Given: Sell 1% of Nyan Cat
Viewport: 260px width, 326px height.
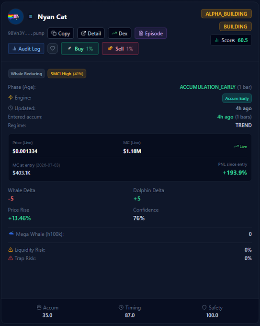Looking at the screenshot, I should click(120, 48).
